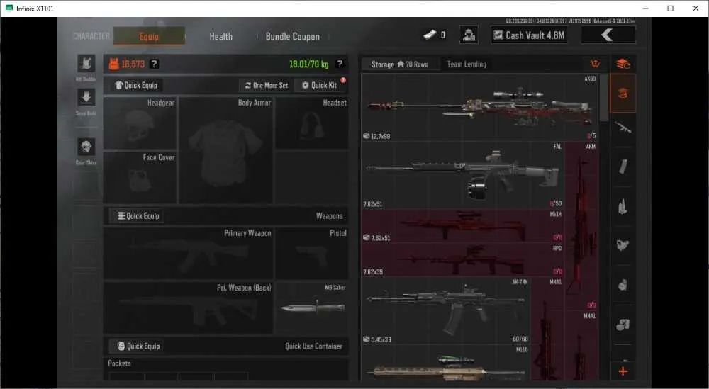Click the Save Build download icon
This screenshot has height=389, width=709.
(86, 97)
